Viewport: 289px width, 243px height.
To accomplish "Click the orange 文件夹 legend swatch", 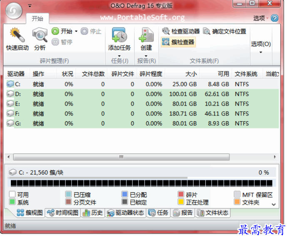I will click(x=237, y=201).
